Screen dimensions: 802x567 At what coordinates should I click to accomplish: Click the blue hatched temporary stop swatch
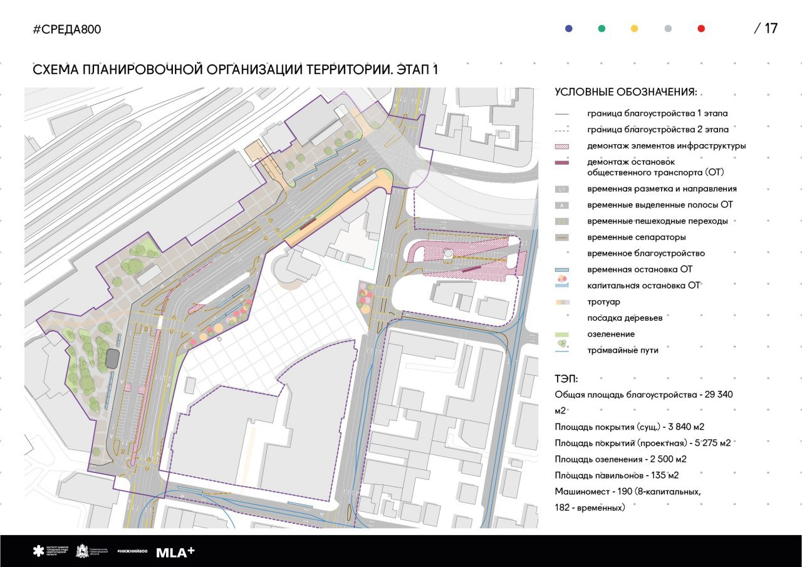click(x=563, y=269)
